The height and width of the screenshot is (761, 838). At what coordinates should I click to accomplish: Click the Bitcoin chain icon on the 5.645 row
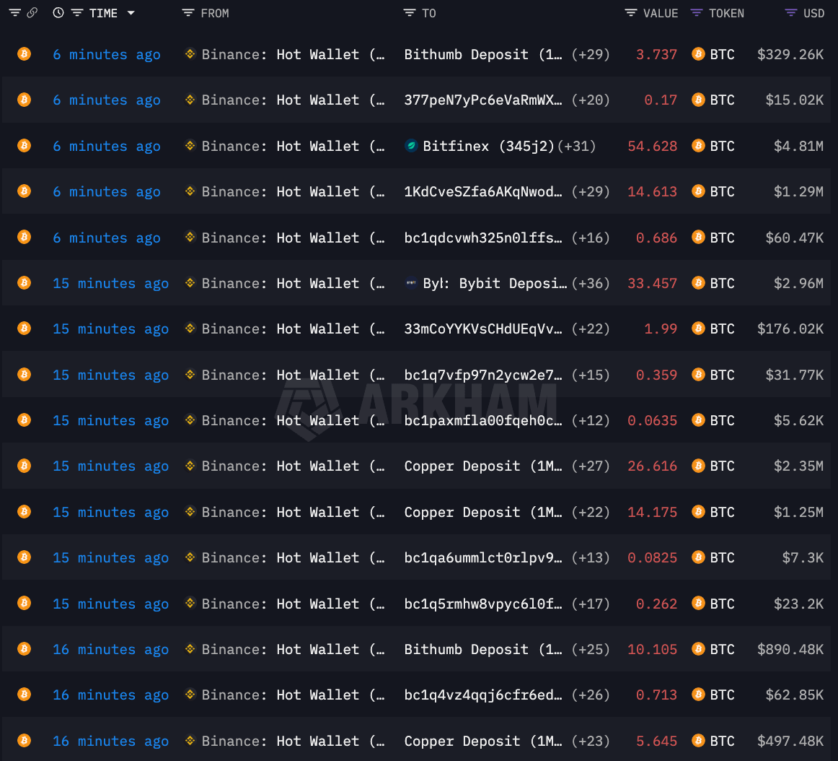(x=24, y=741)
